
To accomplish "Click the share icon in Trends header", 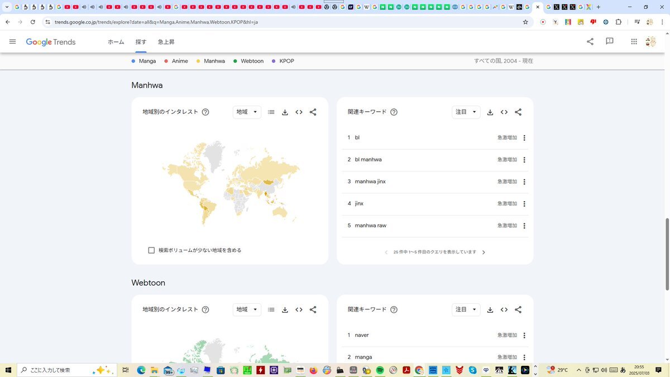I will [590, 42].
